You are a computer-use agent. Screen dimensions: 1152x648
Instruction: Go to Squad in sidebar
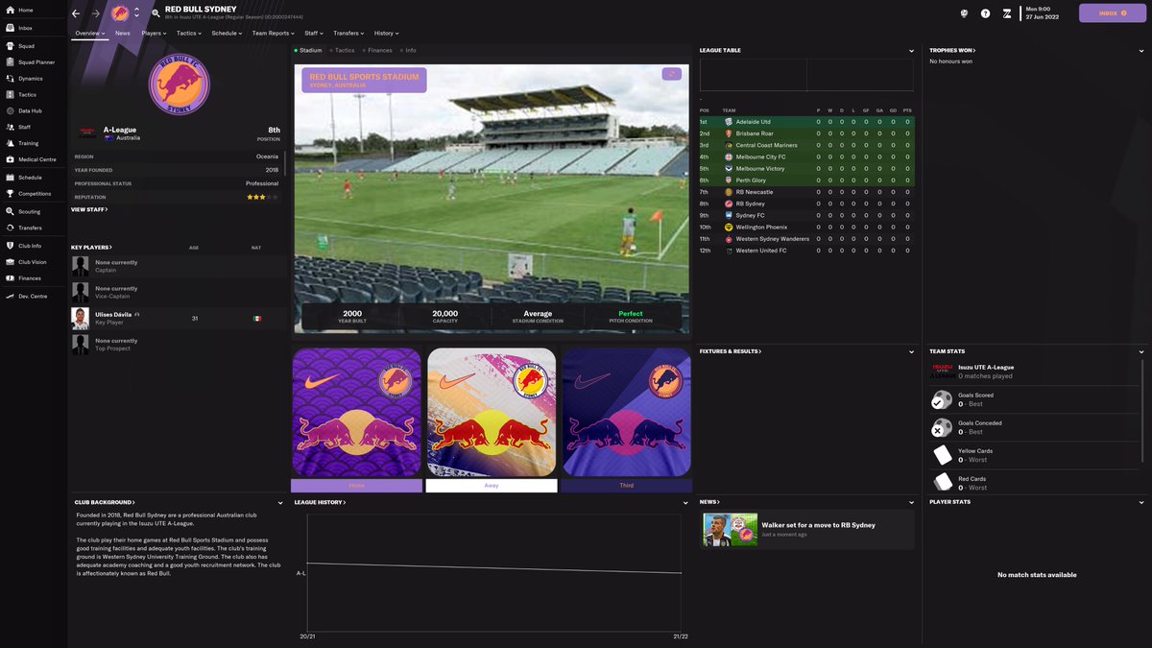point(26,45)
